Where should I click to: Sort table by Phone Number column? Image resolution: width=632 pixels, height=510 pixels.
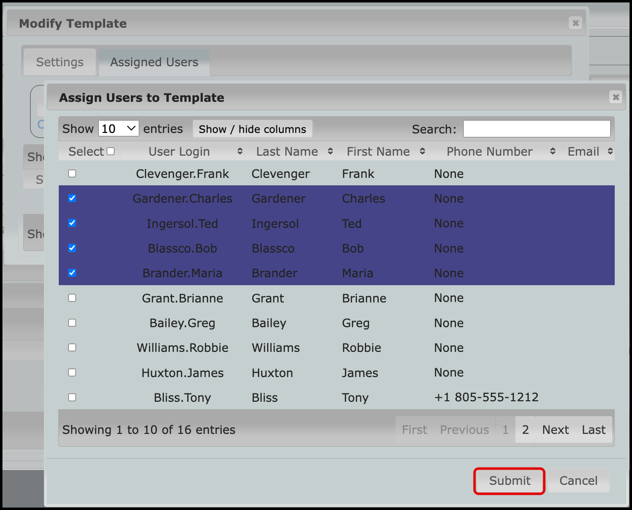pos(489,152)
